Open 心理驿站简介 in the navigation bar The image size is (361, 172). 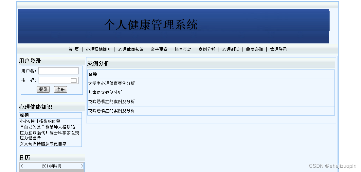(x=99, y=49)
